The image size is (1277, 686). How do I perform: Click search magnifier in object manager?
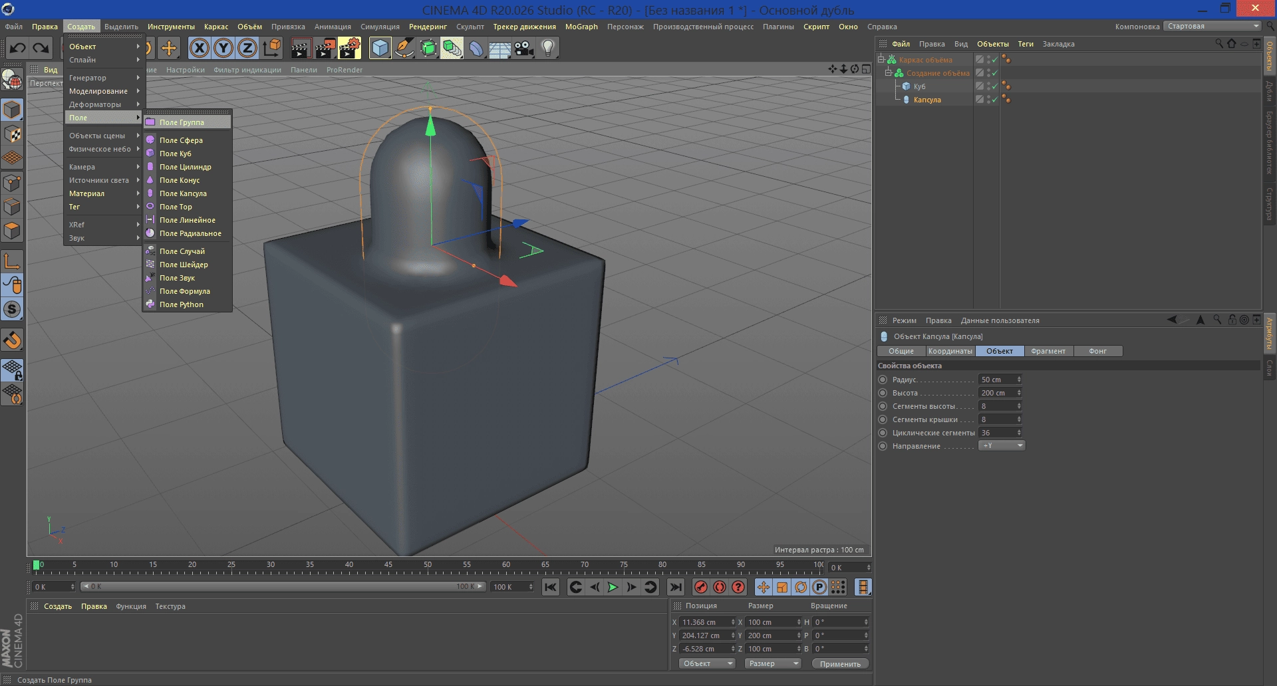[1218, 44]
